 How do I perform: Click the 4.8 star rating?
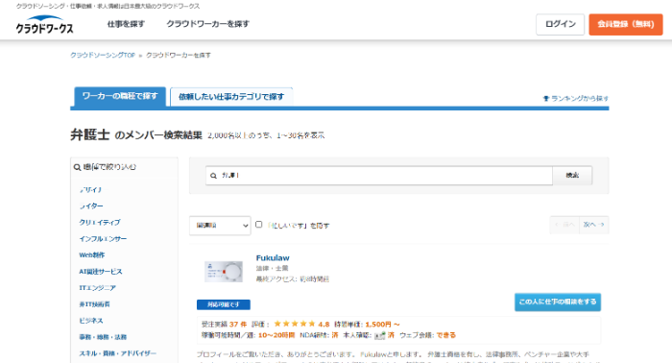[301, 325]
